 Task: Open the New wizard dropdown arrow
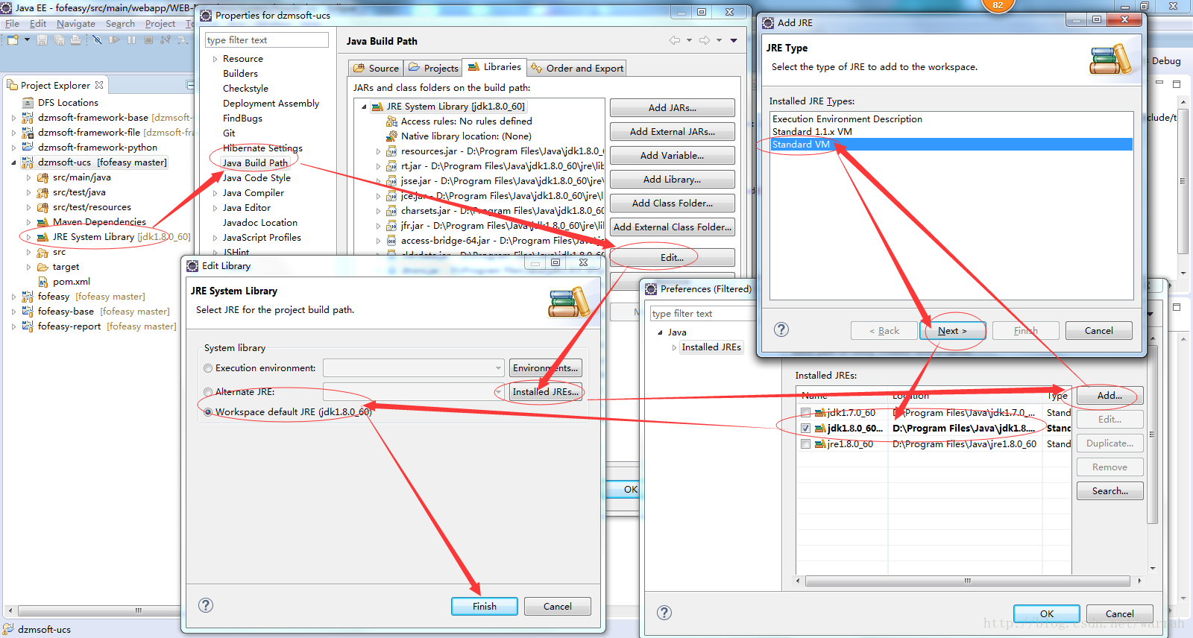tap(27, 40)
